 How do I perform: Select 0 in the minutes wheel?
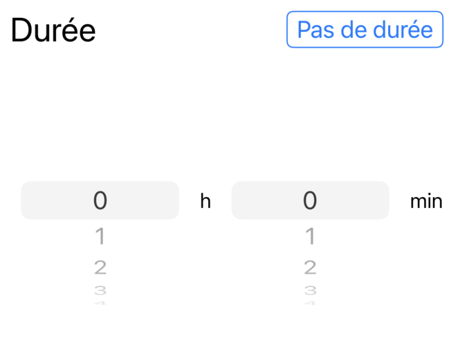point(310,200)
